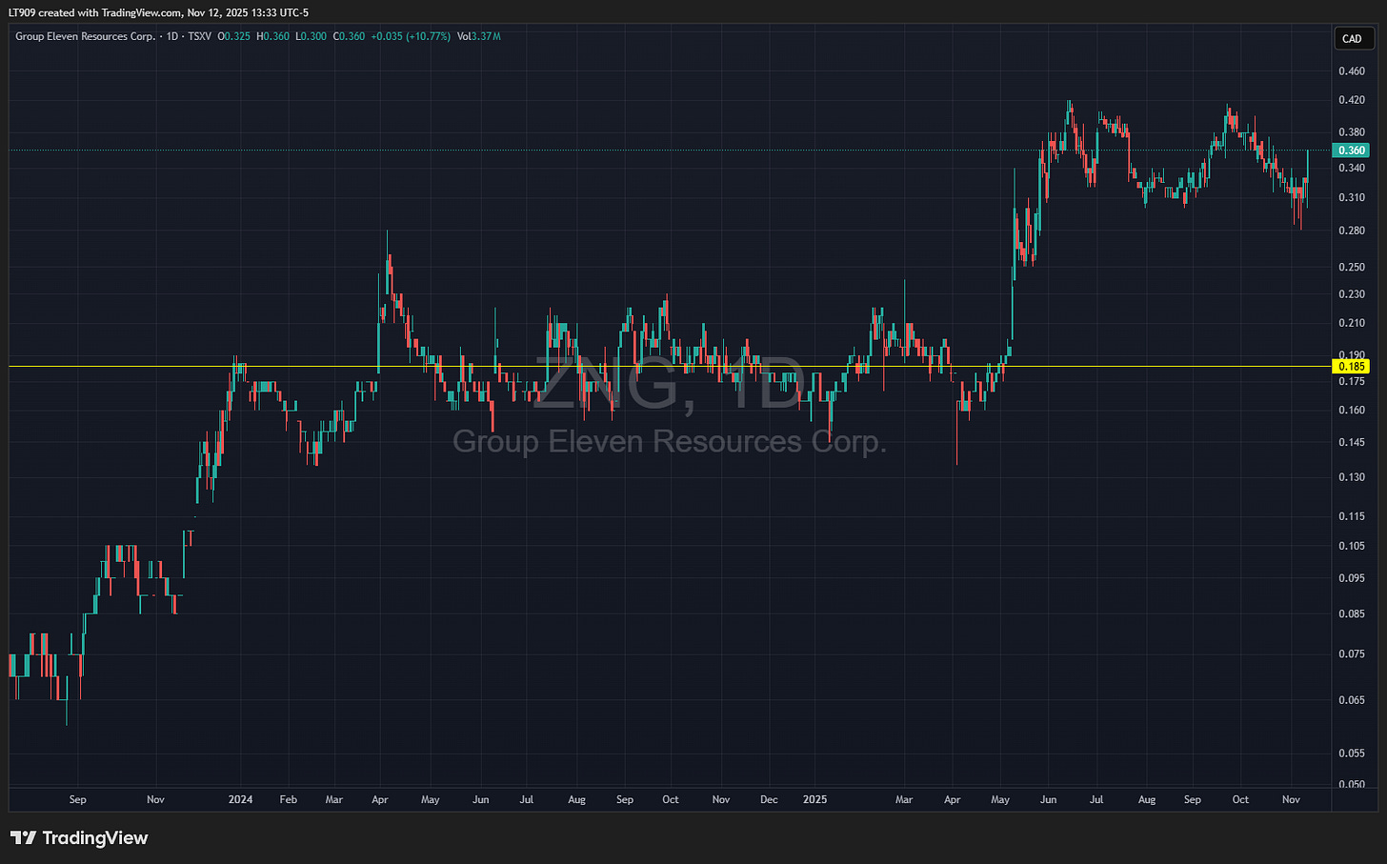
Task: Click the open value O0.325
Action: tap(235, 36)
